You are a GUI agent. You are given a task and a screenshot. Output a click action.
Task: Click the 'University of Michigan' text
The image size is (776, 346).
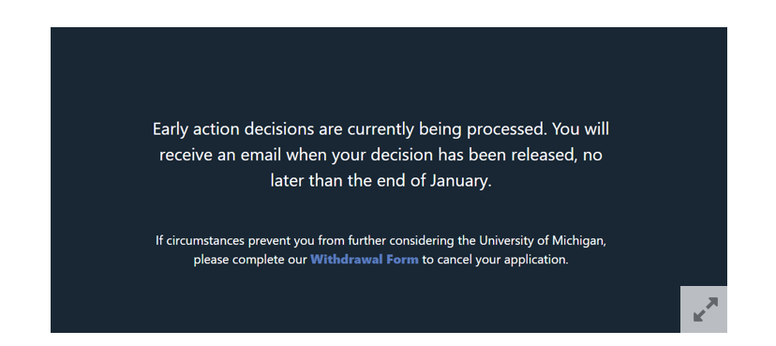[541, 241]
